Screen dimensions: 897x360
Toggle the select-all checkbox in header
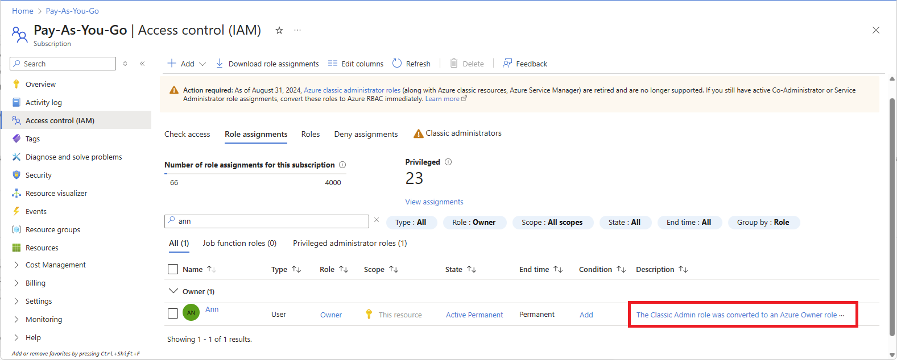[173, 269]
